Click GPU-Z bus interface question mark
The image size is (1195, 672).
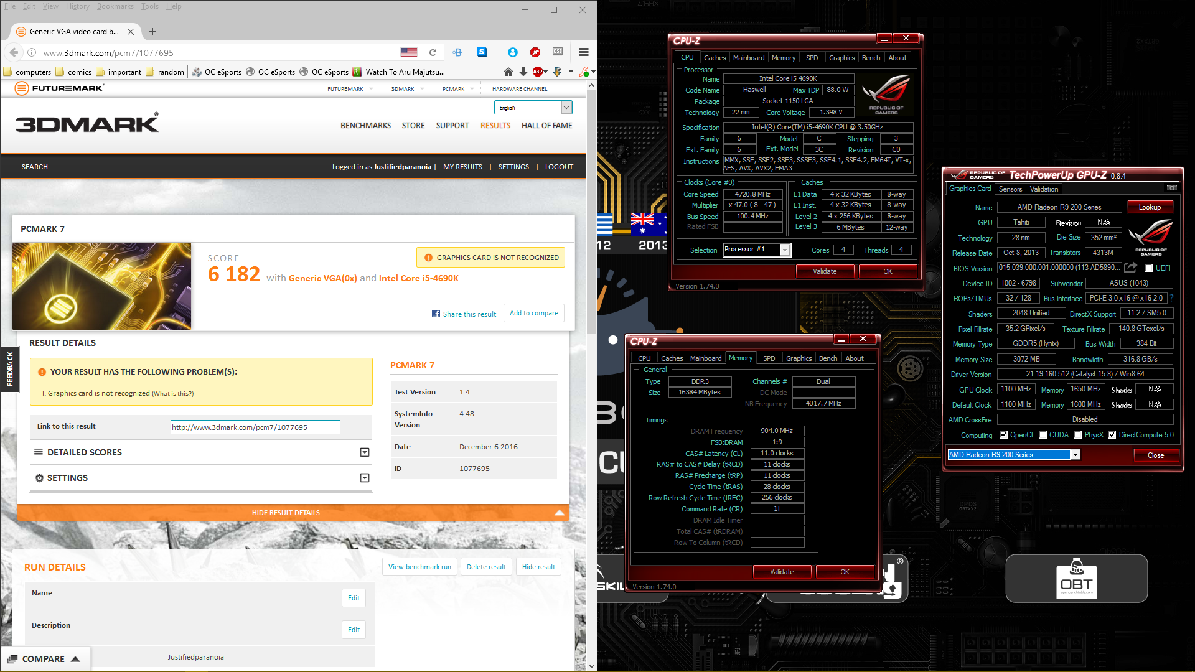click(1171, 298)
